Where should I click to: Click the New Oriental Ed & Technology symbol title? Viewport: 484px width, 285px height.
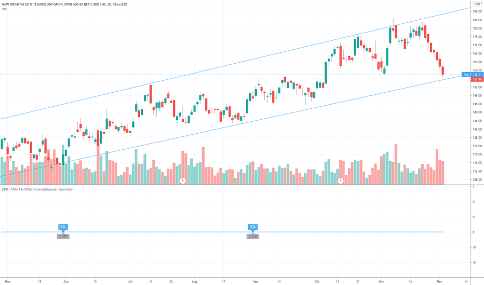click(64, 4)
